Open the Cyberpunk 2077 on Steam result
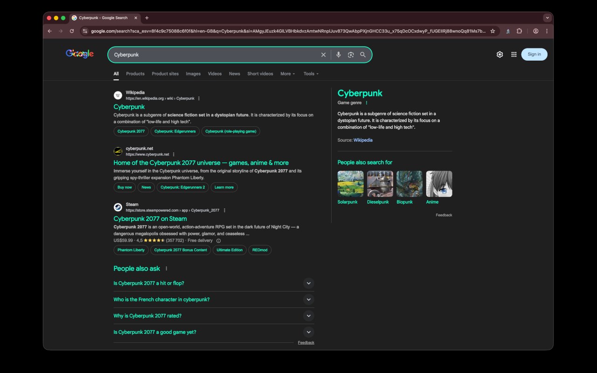The image size is (597, 373). (x=150, y=219)
